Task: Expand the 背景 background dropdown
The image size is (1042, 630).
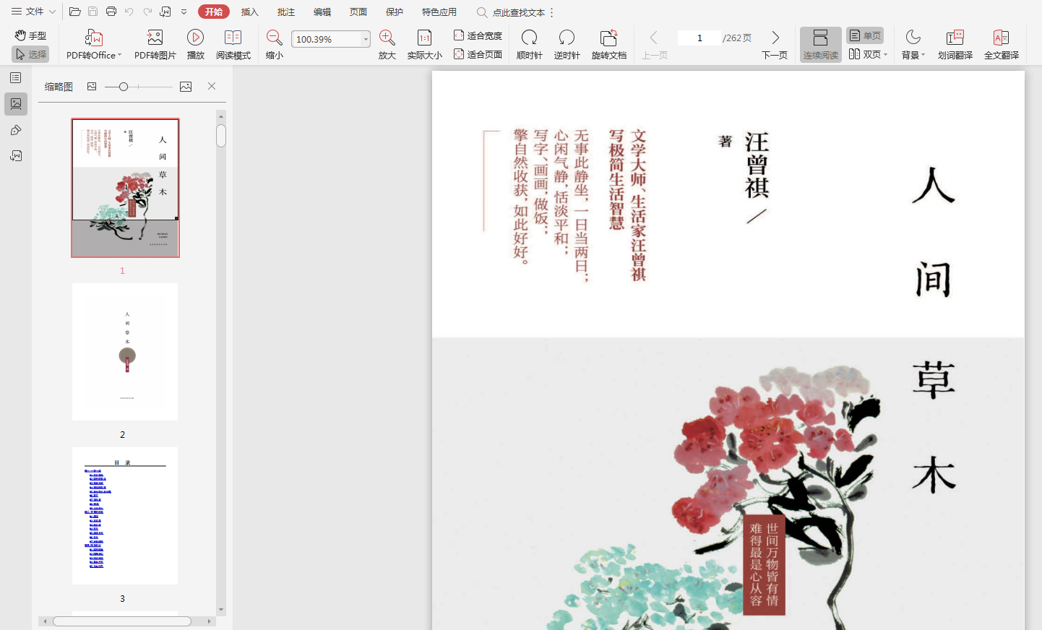Action: (x=923, y=55)
